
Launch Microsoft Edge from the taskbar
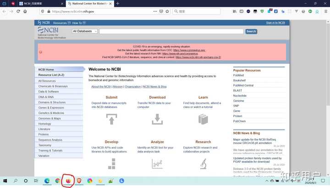[47, 181]
